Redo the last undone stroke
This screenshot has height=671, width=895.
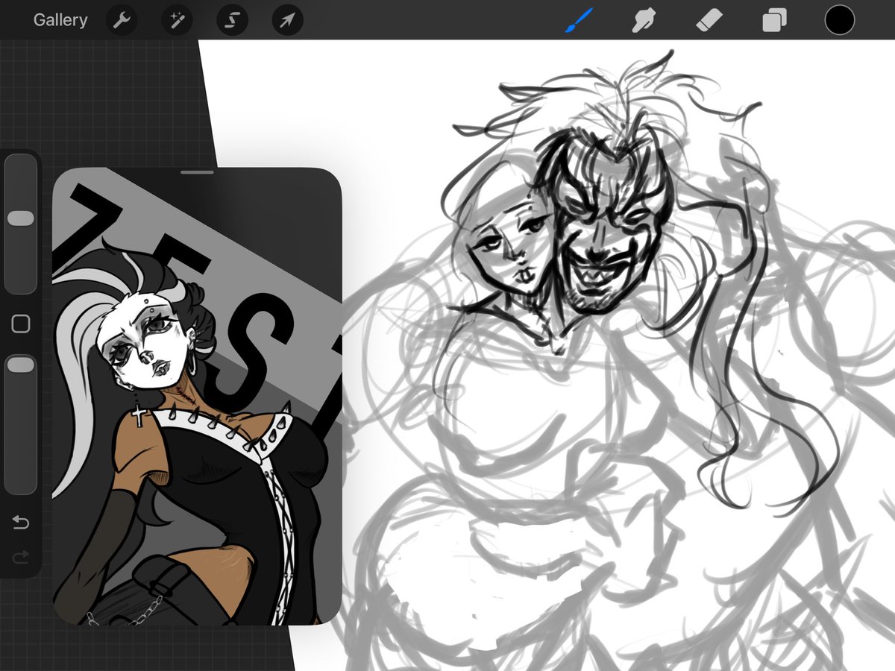tap(21, 556)
